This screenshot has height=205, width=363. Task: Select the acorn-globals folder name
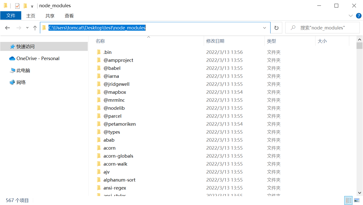pyautogui.click(x=118, y=156)
